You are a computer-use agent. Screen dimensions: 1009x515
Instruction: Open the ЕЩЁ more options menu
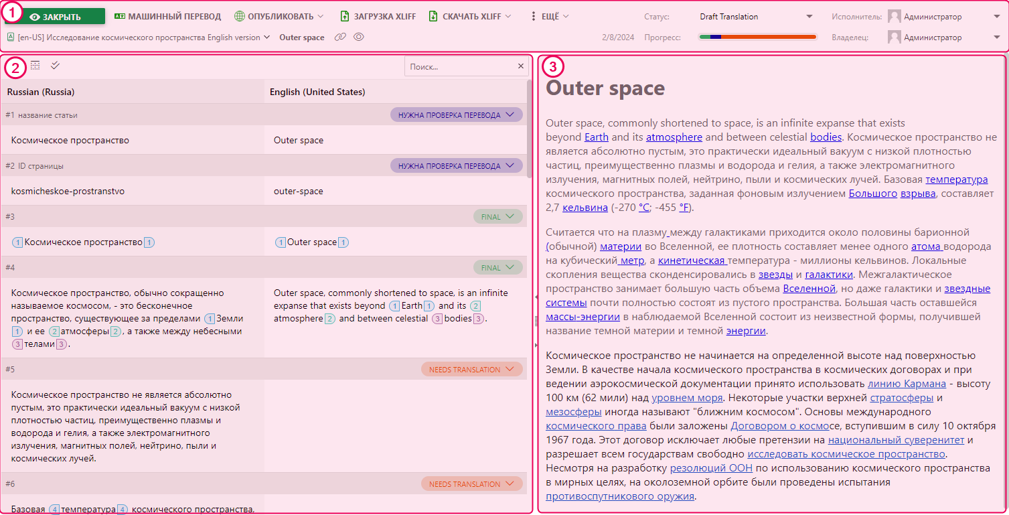[549, 16]
